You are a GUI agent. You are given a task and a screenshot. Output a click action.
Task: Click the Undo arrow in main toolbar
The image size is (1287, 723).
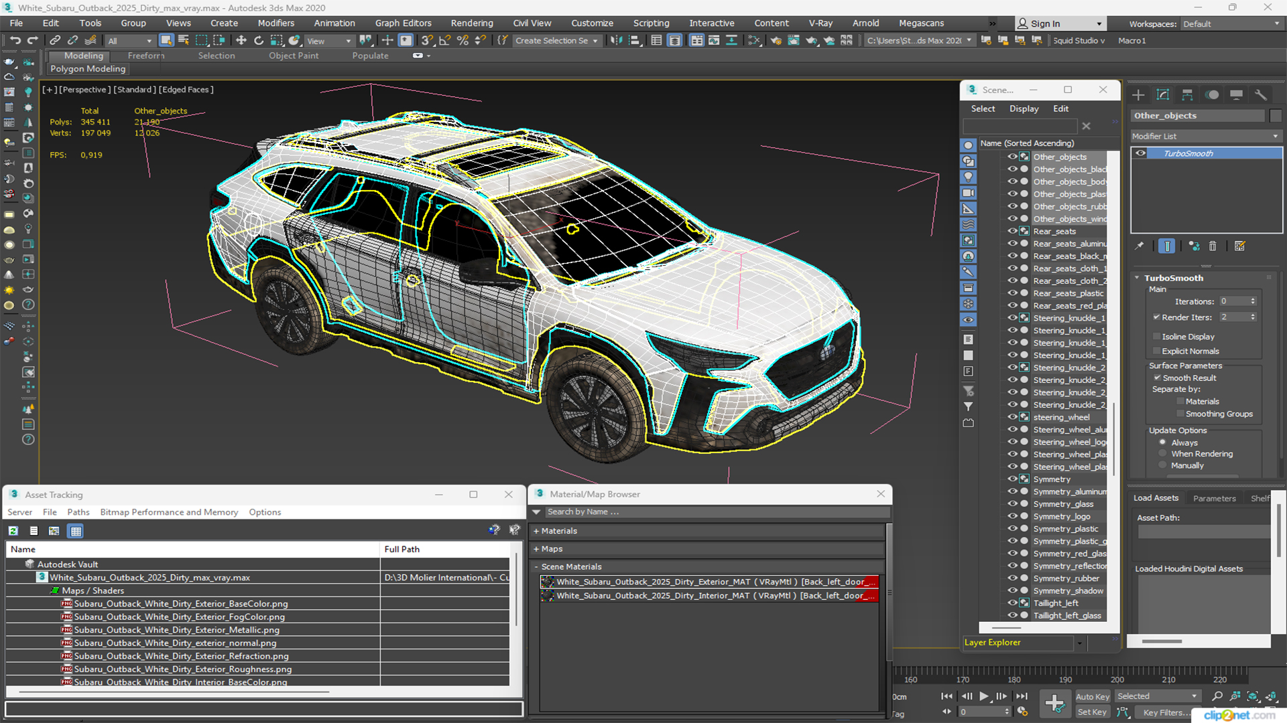tap(15, 41)
